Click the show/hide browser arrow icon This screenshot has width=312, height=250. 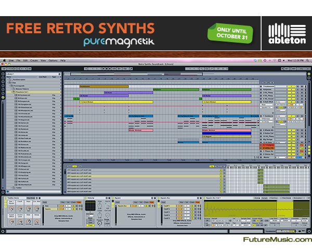click(3, 74)
